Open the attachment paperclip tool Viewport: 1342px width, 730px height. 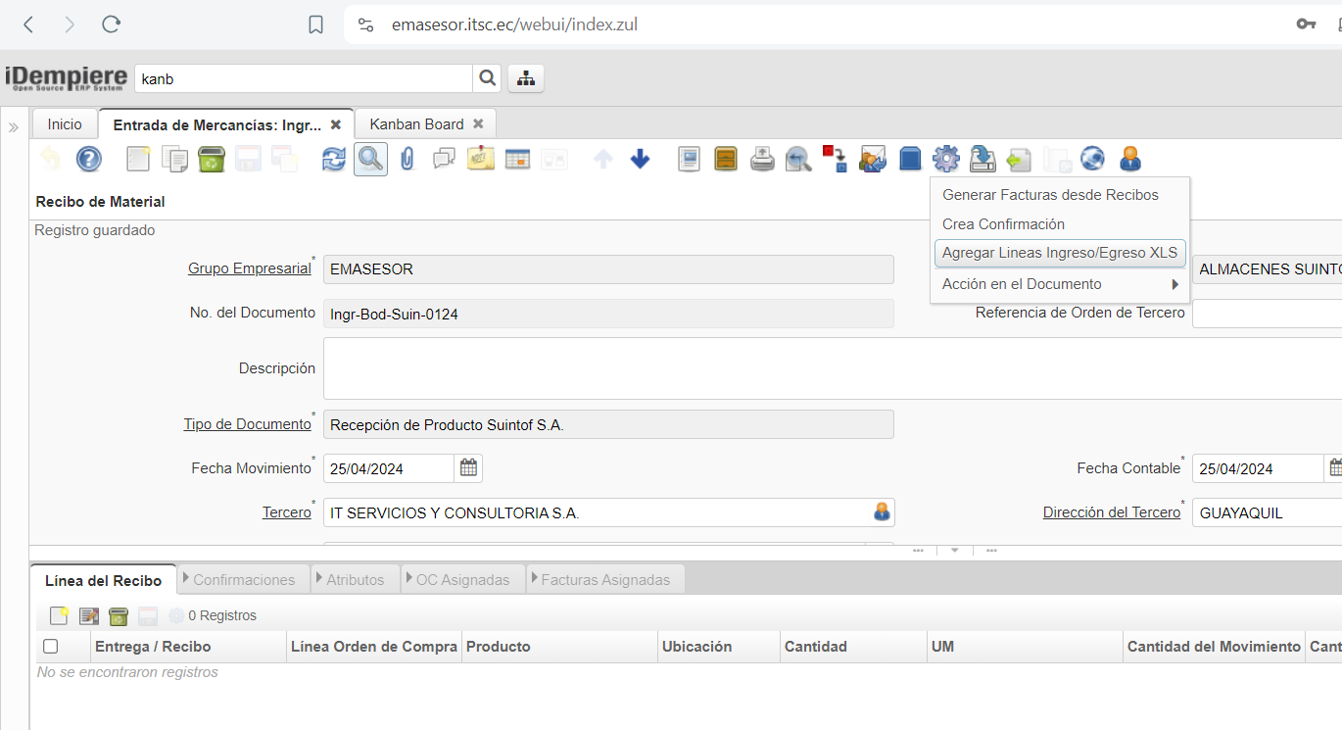[407, 159]
